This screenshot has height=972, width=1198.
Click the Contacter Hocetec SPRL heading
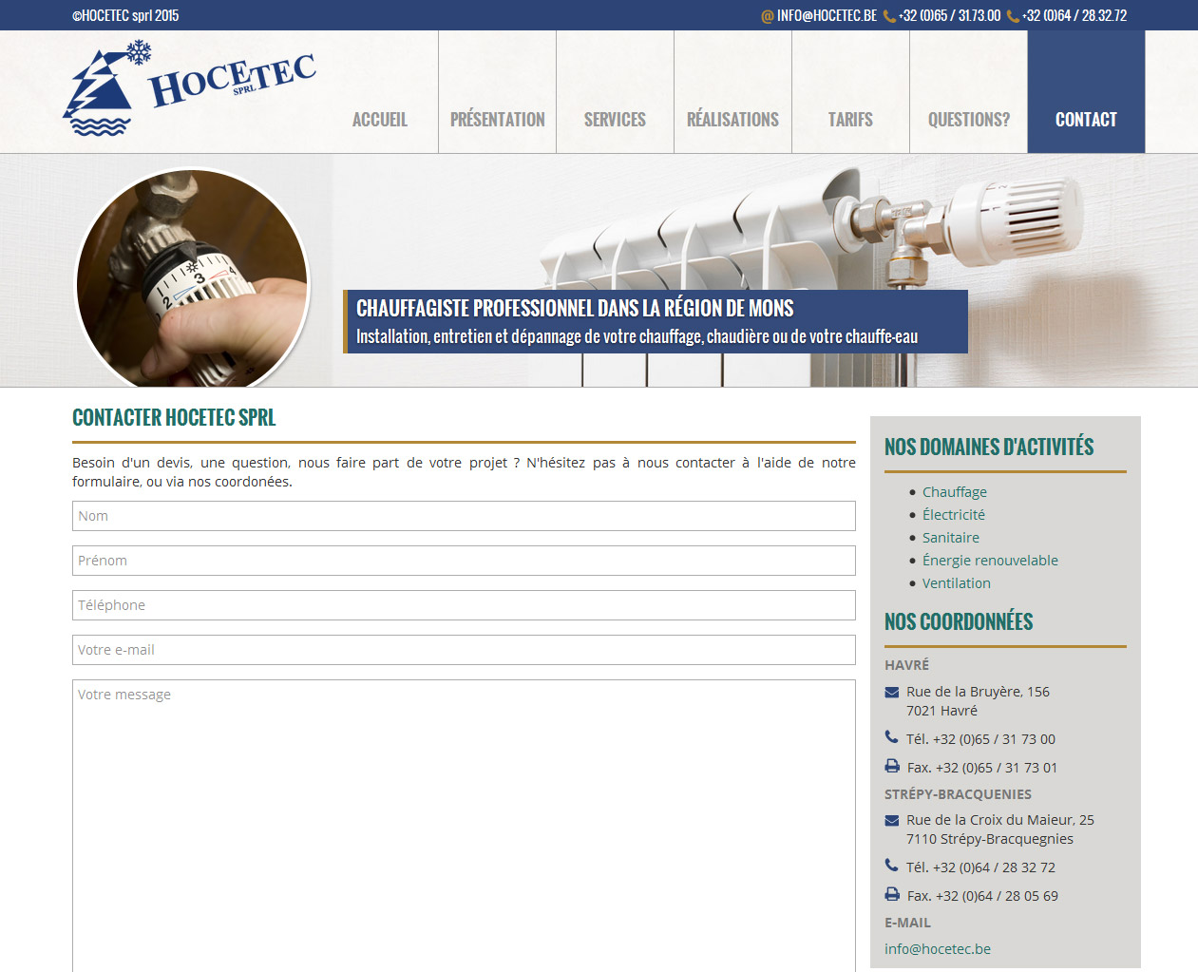coord(174,418)
